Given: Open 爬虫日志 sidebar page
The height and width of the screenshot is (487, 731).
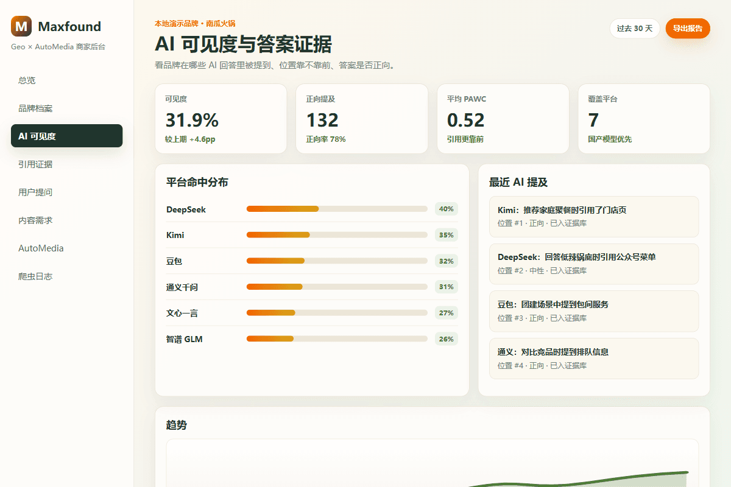Looking at the screenshot, I should click(67, 276).
